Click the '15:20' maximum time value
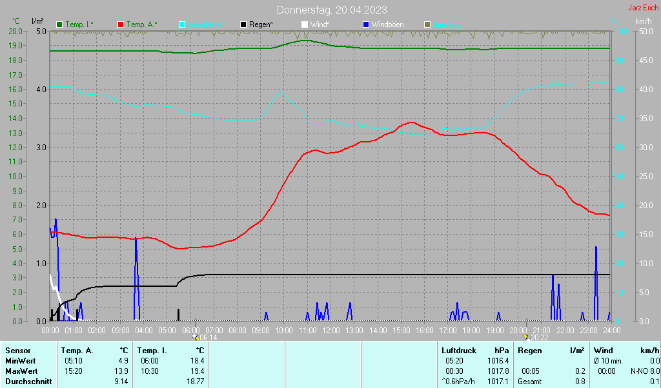Viewport: 661px width, 388px height. (x=74, y=372)
